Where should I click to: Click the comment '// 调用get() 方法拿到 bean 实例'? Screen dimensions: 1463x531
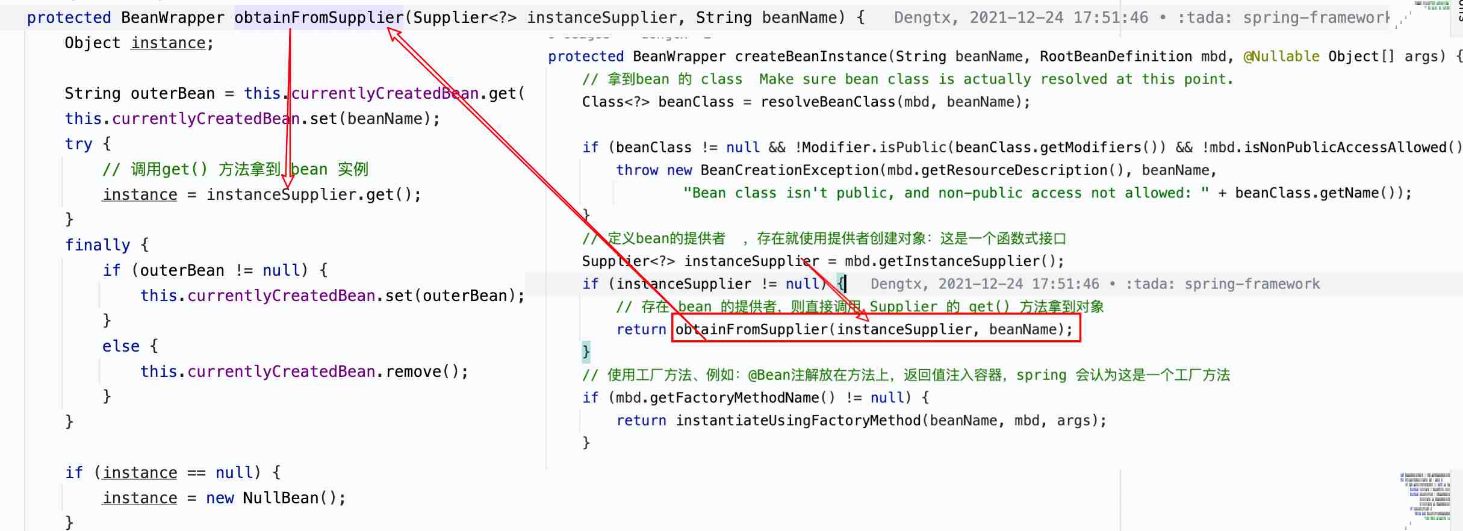[x=235, y=169]
